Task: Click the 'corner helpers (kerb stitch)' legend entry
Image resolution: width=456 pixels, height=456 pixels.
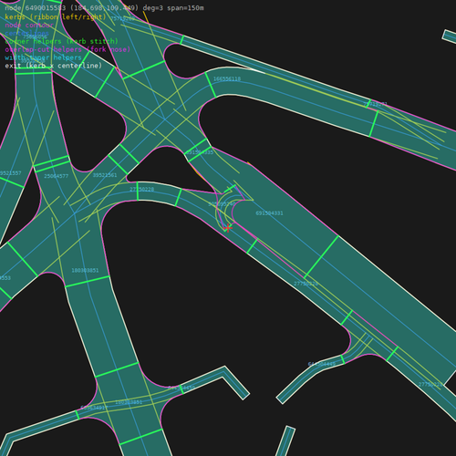Action: [x=62, y=41]
